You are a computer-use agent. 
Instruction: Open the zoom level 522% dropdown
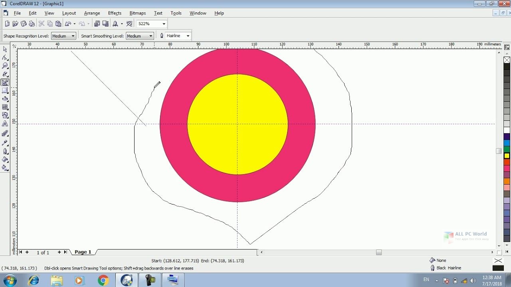(164, 24)
